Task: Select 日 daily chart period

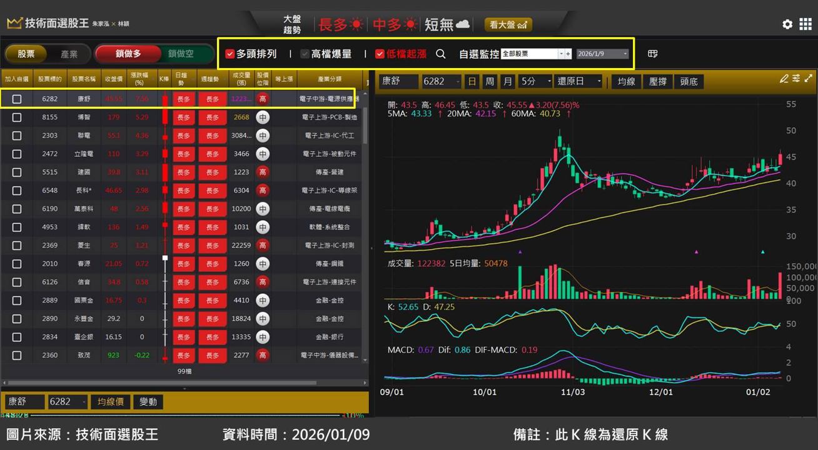Action: coord(472,81)
